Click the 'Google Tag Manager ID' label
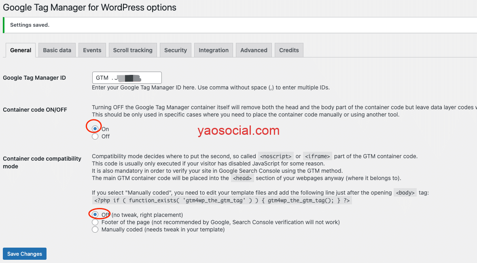The width and height of the screenshot is (477, 263). point(34,78)
